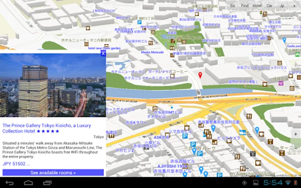Viewport: 301px width, 188px height.
Task: Tap the blue hotel bed icon on the road
Action: [243, 132]
